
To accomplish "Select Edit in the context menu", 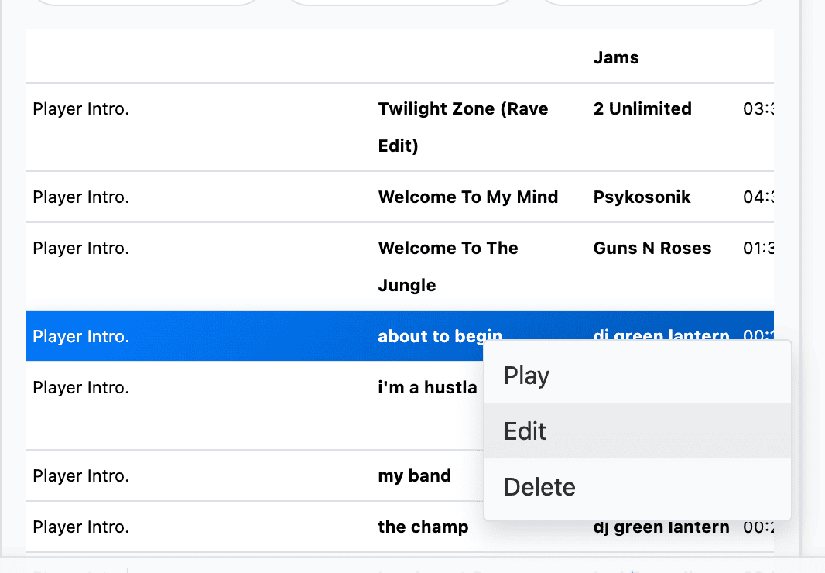I will point(525,431).
